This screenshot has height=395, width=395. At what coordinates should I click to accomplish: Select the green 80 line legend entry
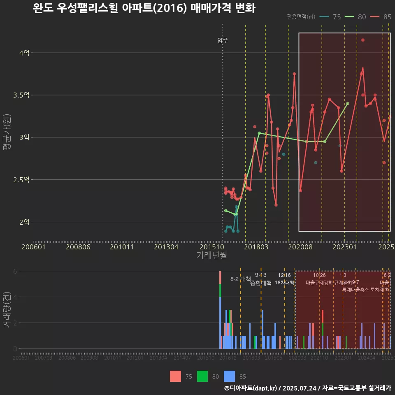coord(355,17)
